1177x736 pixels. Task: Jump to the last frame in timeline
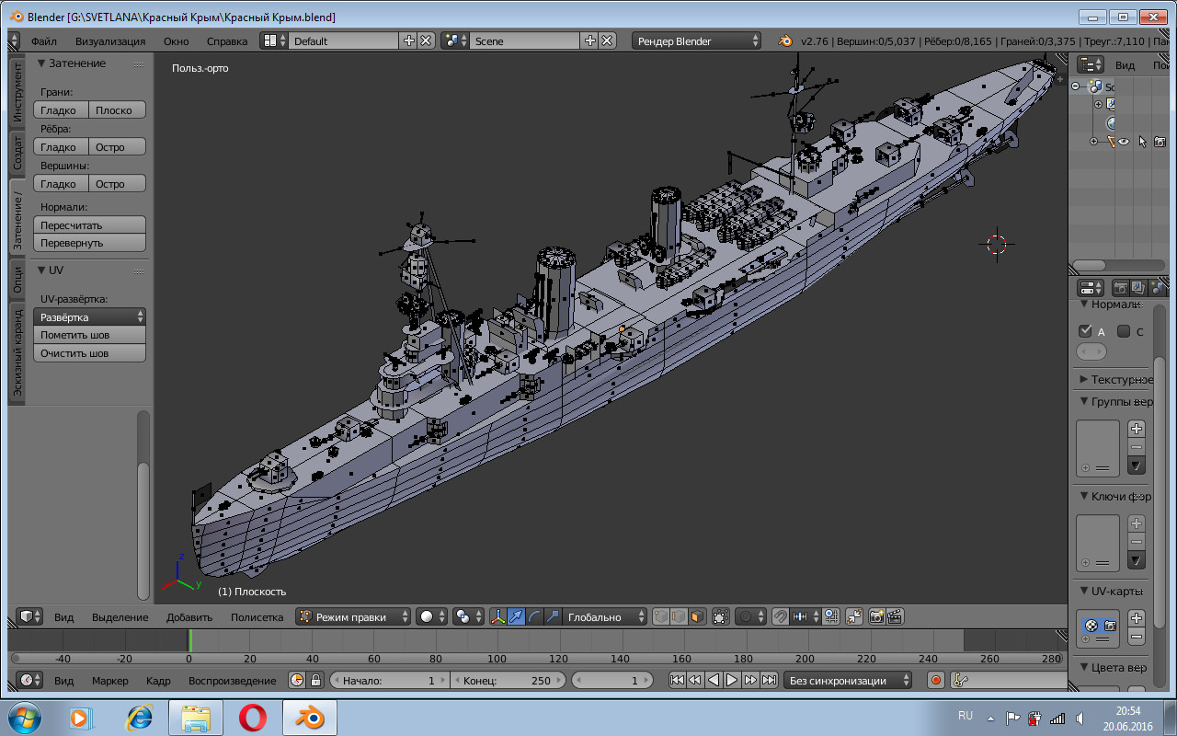pyautogui.click(x=769, y=681)
